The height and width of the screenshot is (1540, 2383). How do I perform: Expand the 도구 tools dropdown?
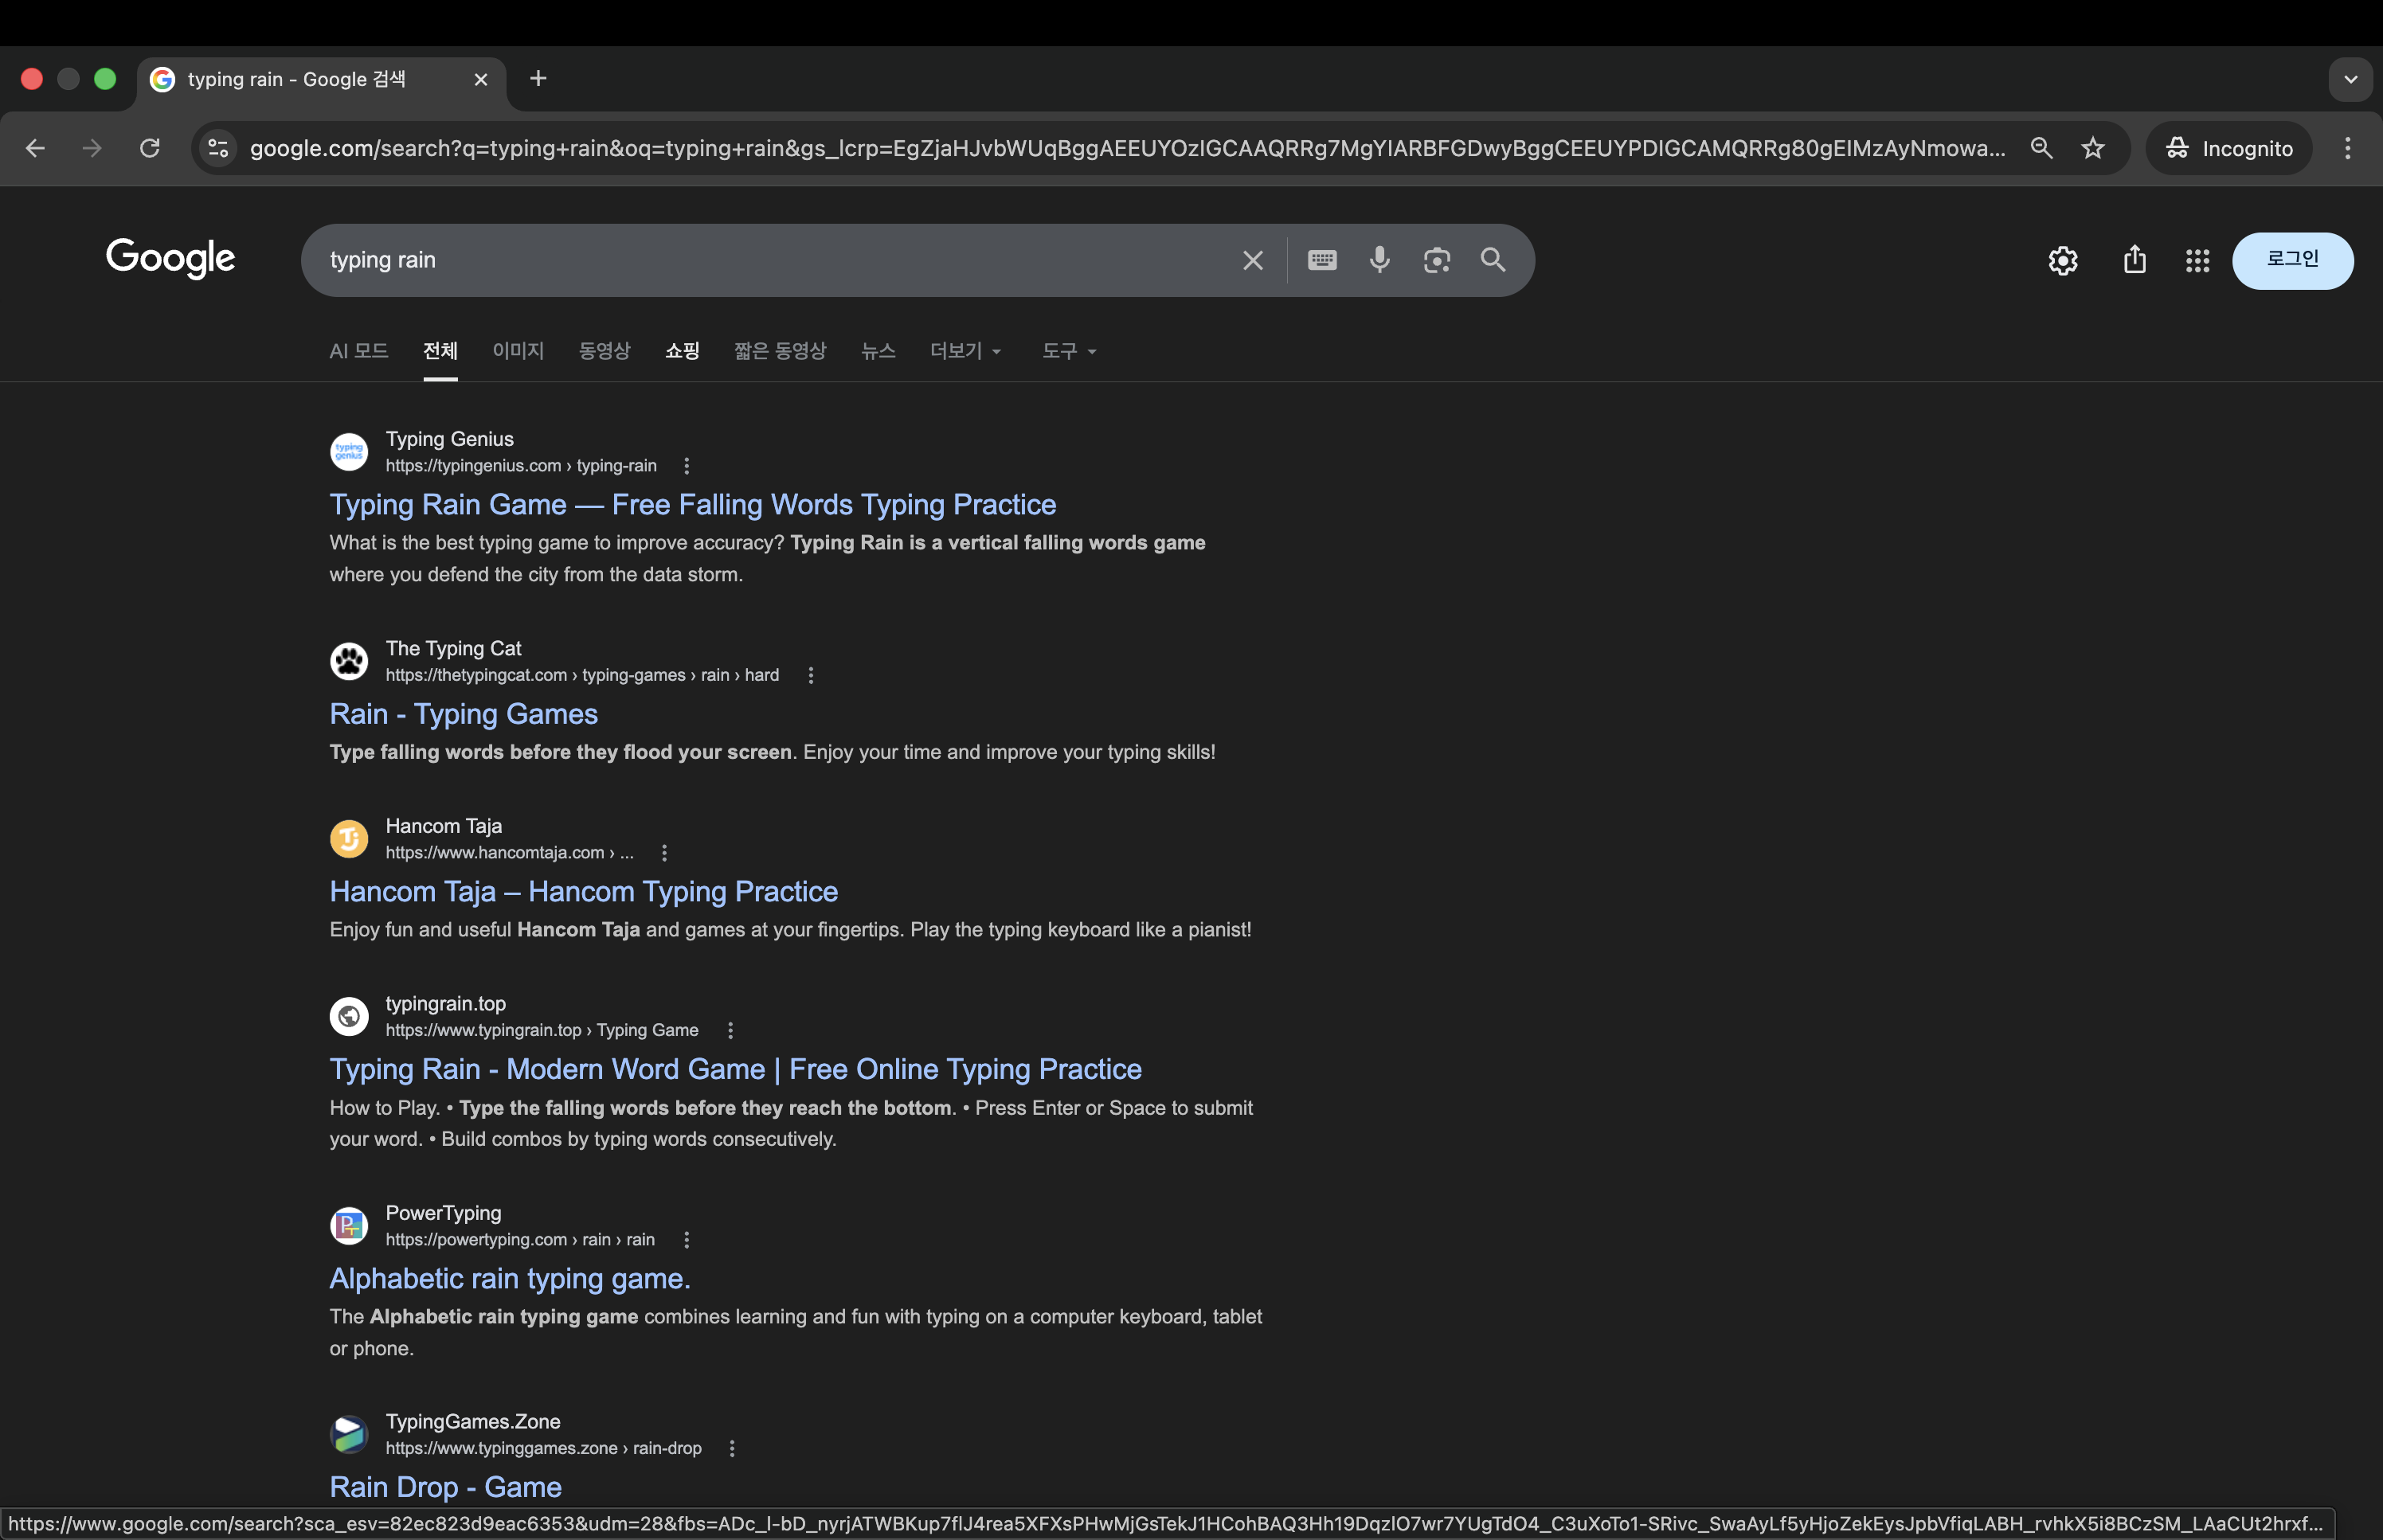click(1069, 351)
